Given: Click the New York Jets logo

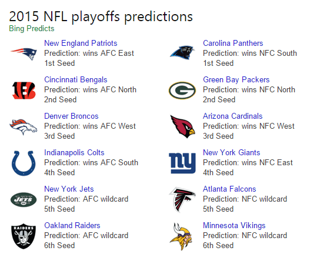Looking at the screenshot, I should click(24, 199).
